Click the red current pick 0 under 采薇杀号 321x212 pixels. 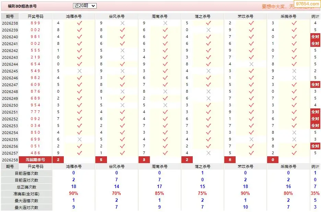273,160
